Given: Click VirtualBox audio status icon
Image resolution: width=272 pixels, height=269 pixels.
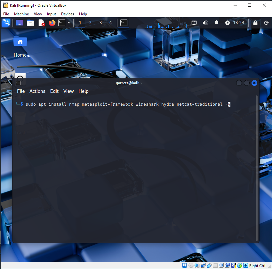Looking at the screenshot, I should 197,265.
